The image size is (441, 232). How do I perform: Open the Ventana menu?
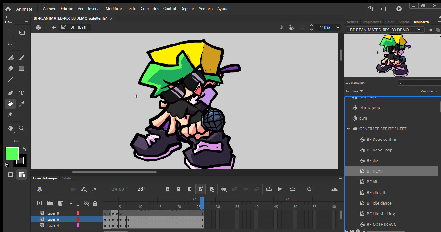point(206,9)
